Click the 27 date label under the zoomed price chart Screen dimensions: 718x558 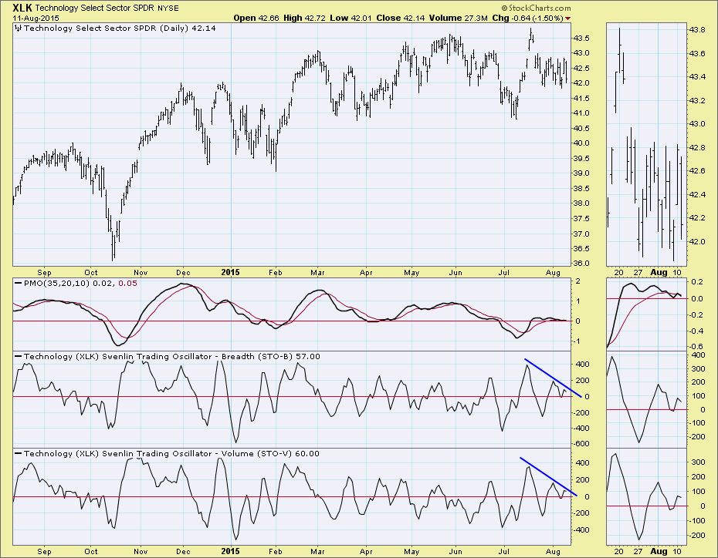click(x=638, y=272)
